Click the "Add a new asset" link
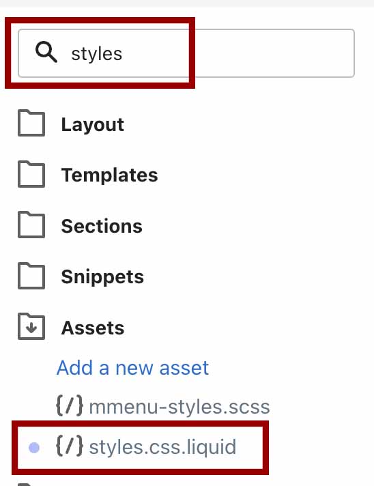The width and height of the screenshot is (374, 486). coord(132,368)
